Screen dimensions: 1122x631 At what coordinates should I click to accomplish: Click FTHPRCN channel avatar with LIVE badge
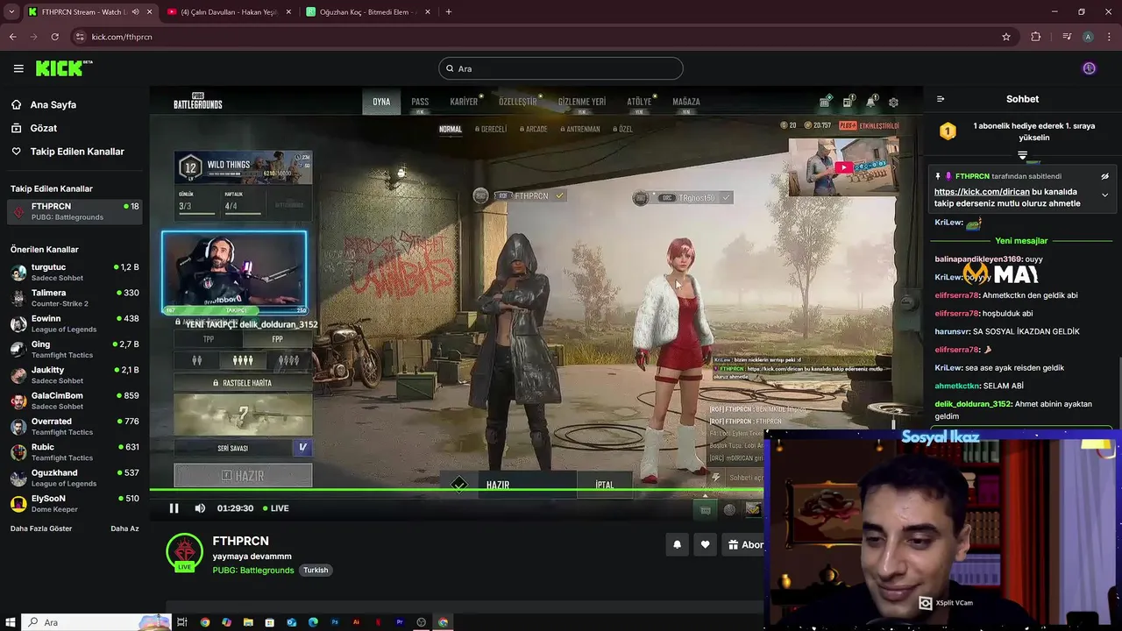click(x=184, y=551)
